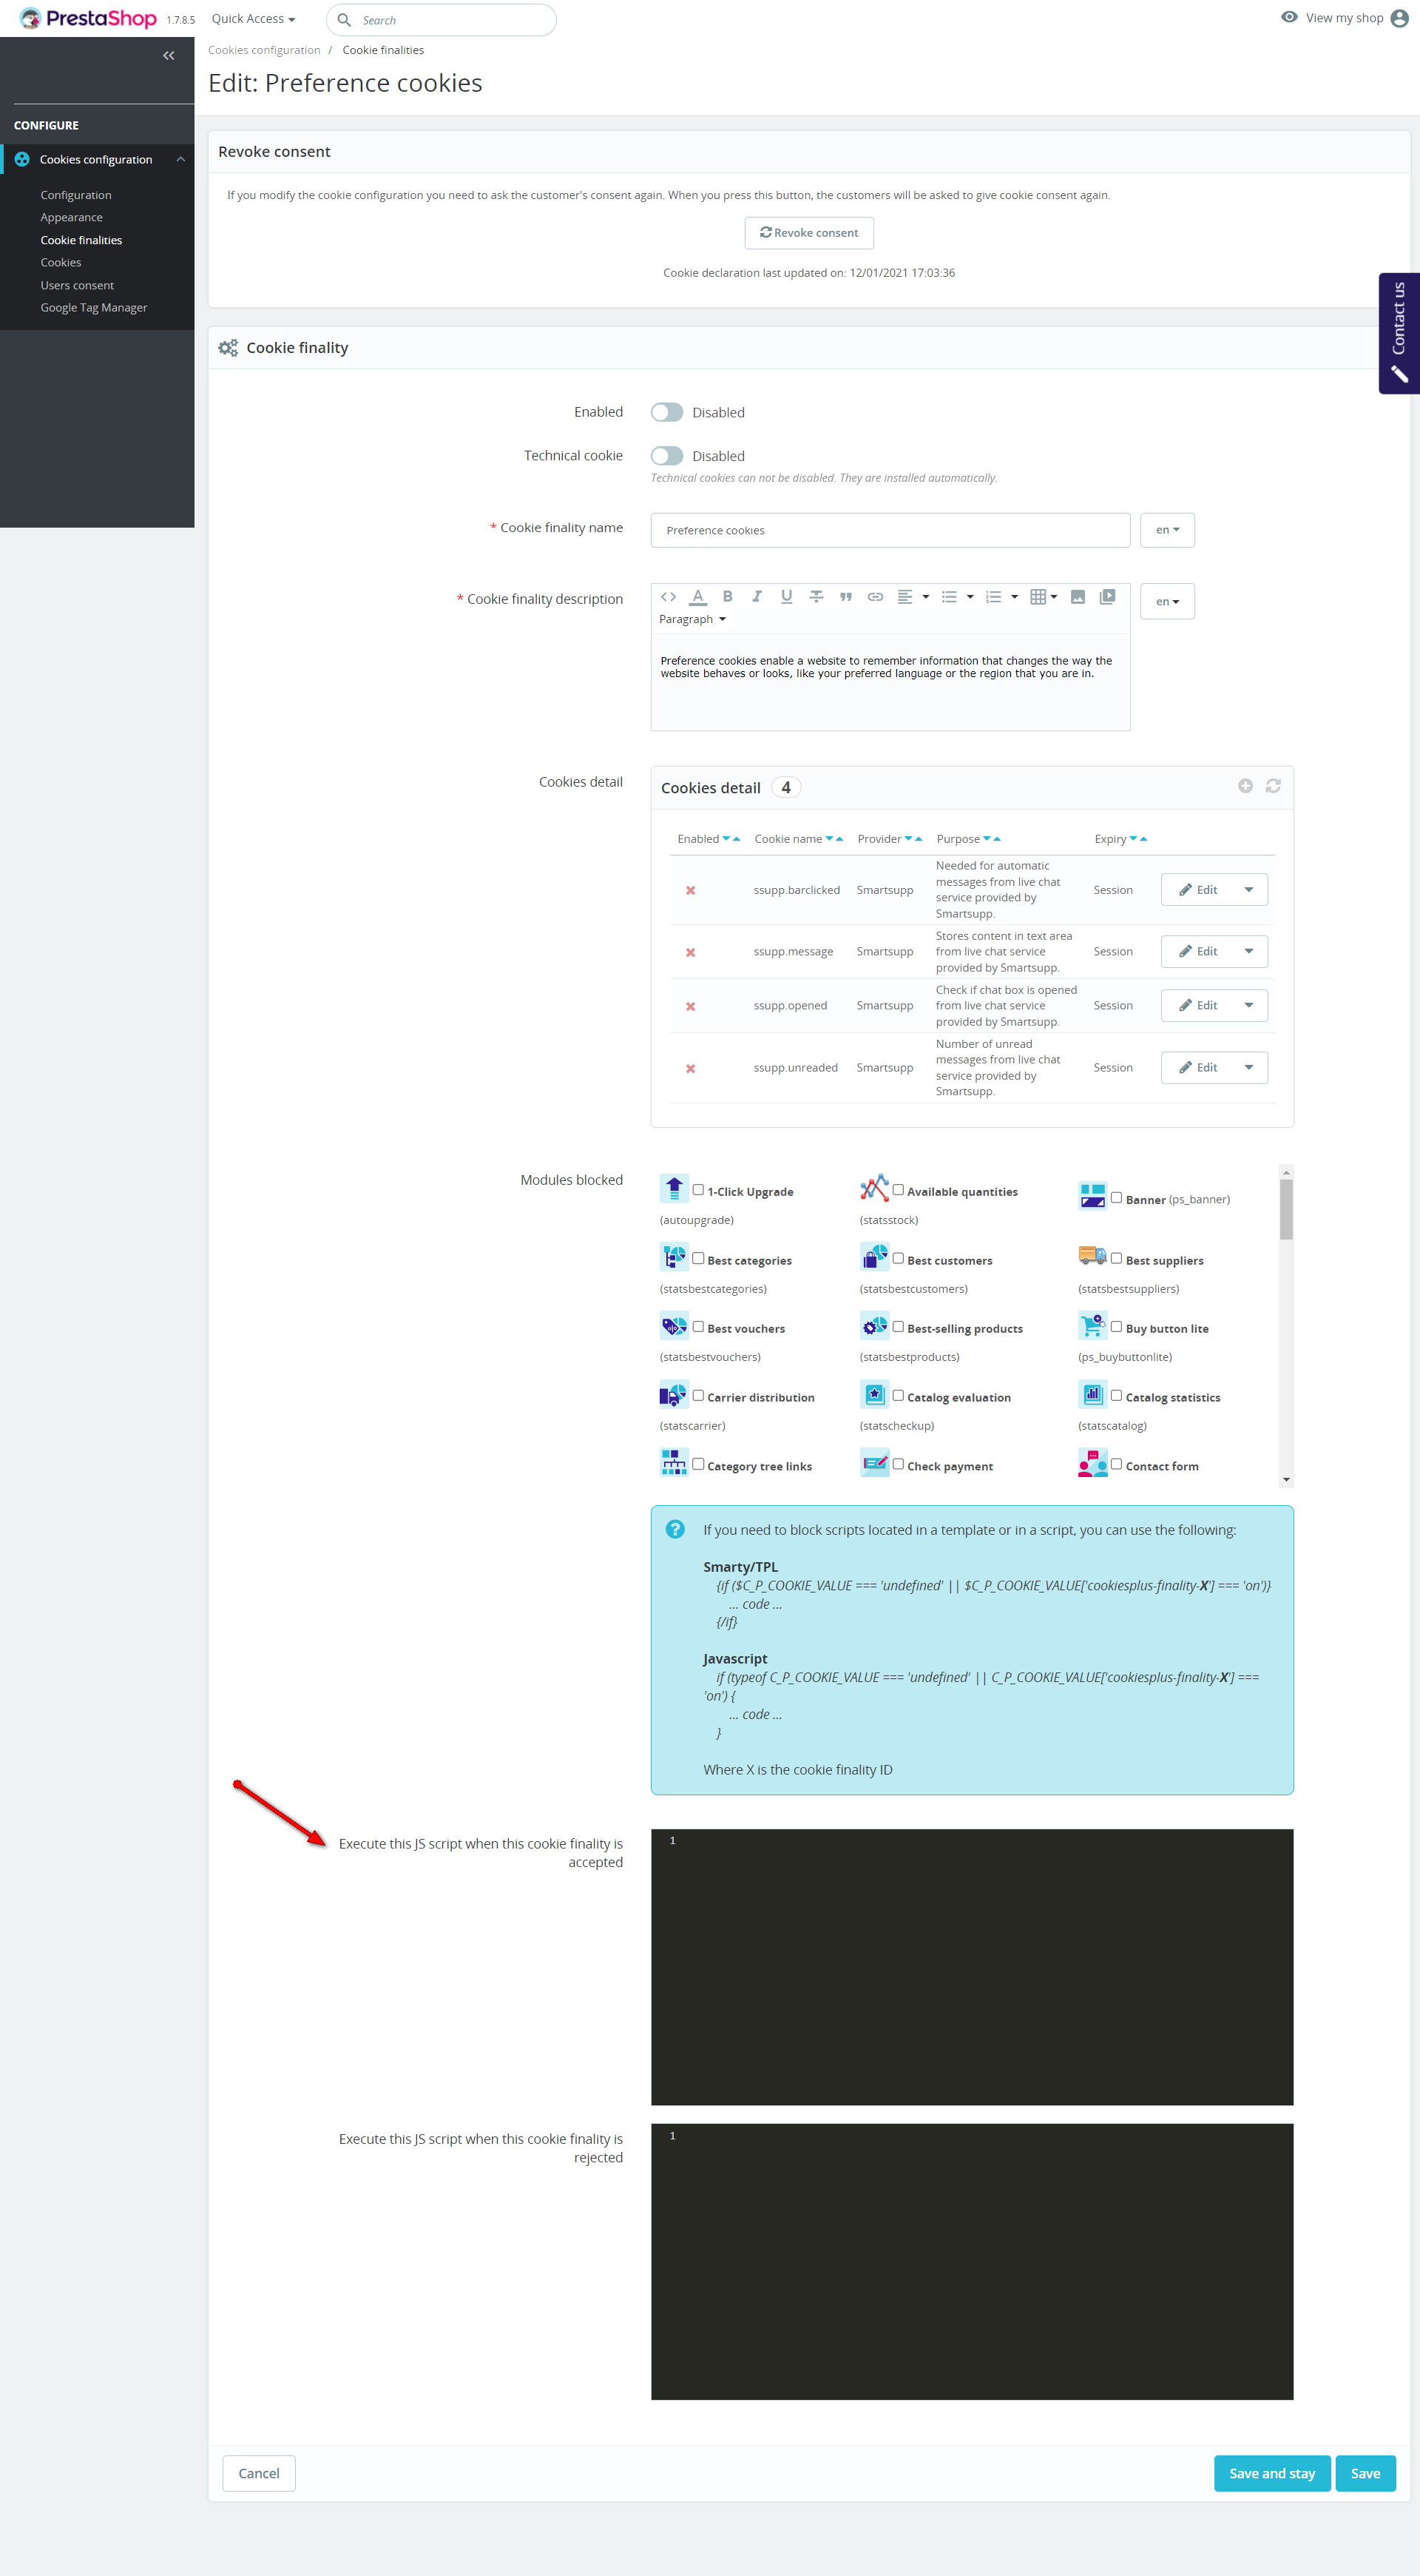1420x2576 pixels.
Task: Click the source code icon in editor
Action: pos(669,597)
